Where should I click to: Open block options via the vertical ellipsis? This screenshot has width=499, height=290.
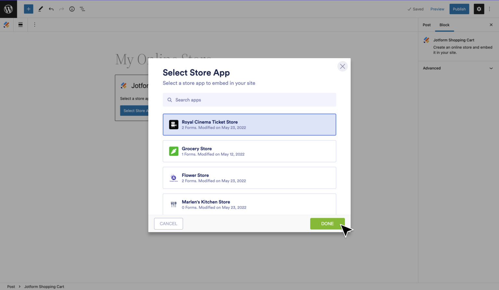pyautogui.click(x=34, y=25)
